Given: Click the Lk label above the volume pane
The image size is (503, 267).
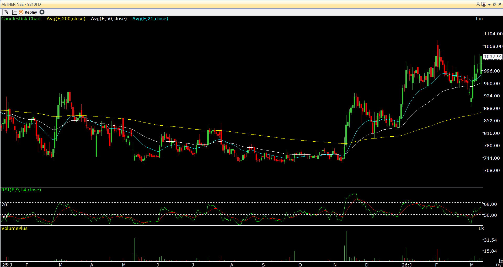Looking at the screenshot, I should 481,228.
